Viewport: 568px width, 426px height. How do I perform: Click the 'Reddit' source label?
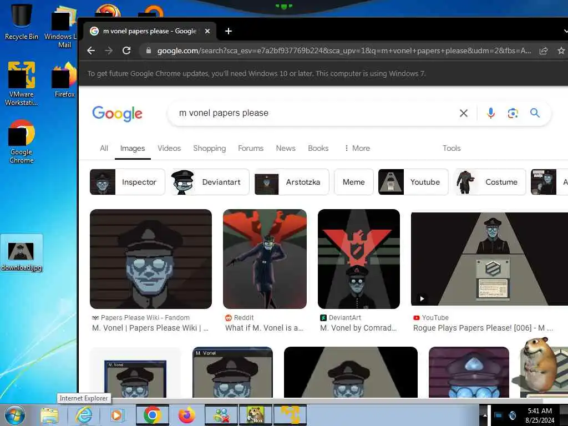point(244,318)
